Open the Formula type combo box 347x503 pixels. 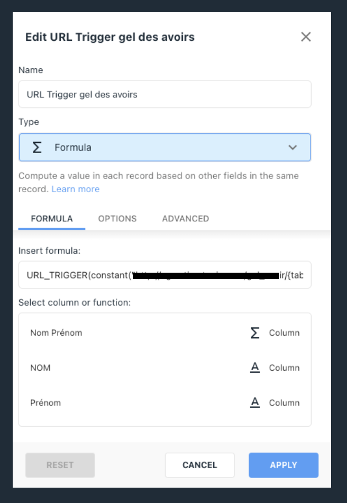[165, 147]
